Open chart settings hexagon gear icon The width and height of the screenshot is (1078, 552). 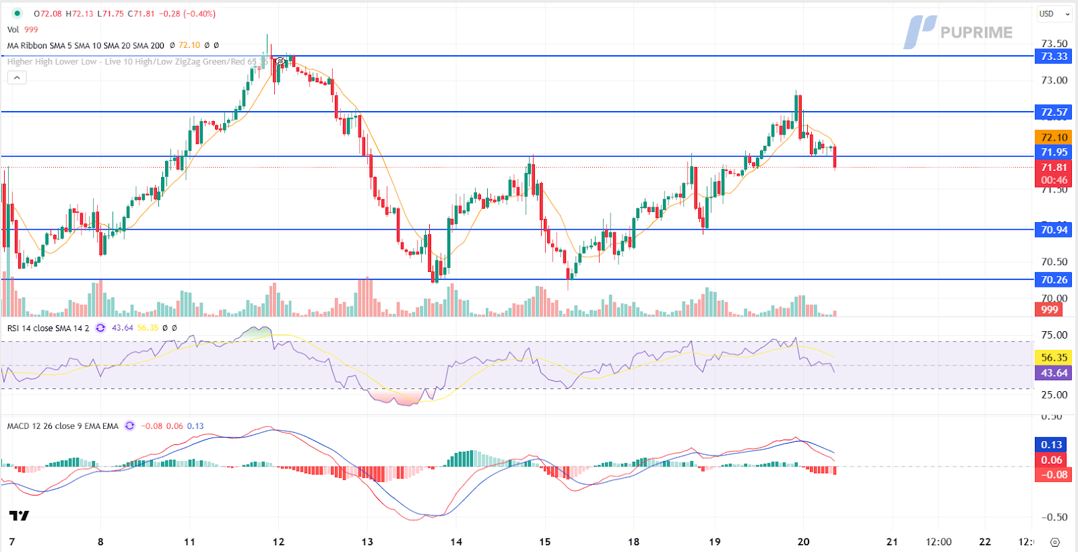coord(1055,542)
